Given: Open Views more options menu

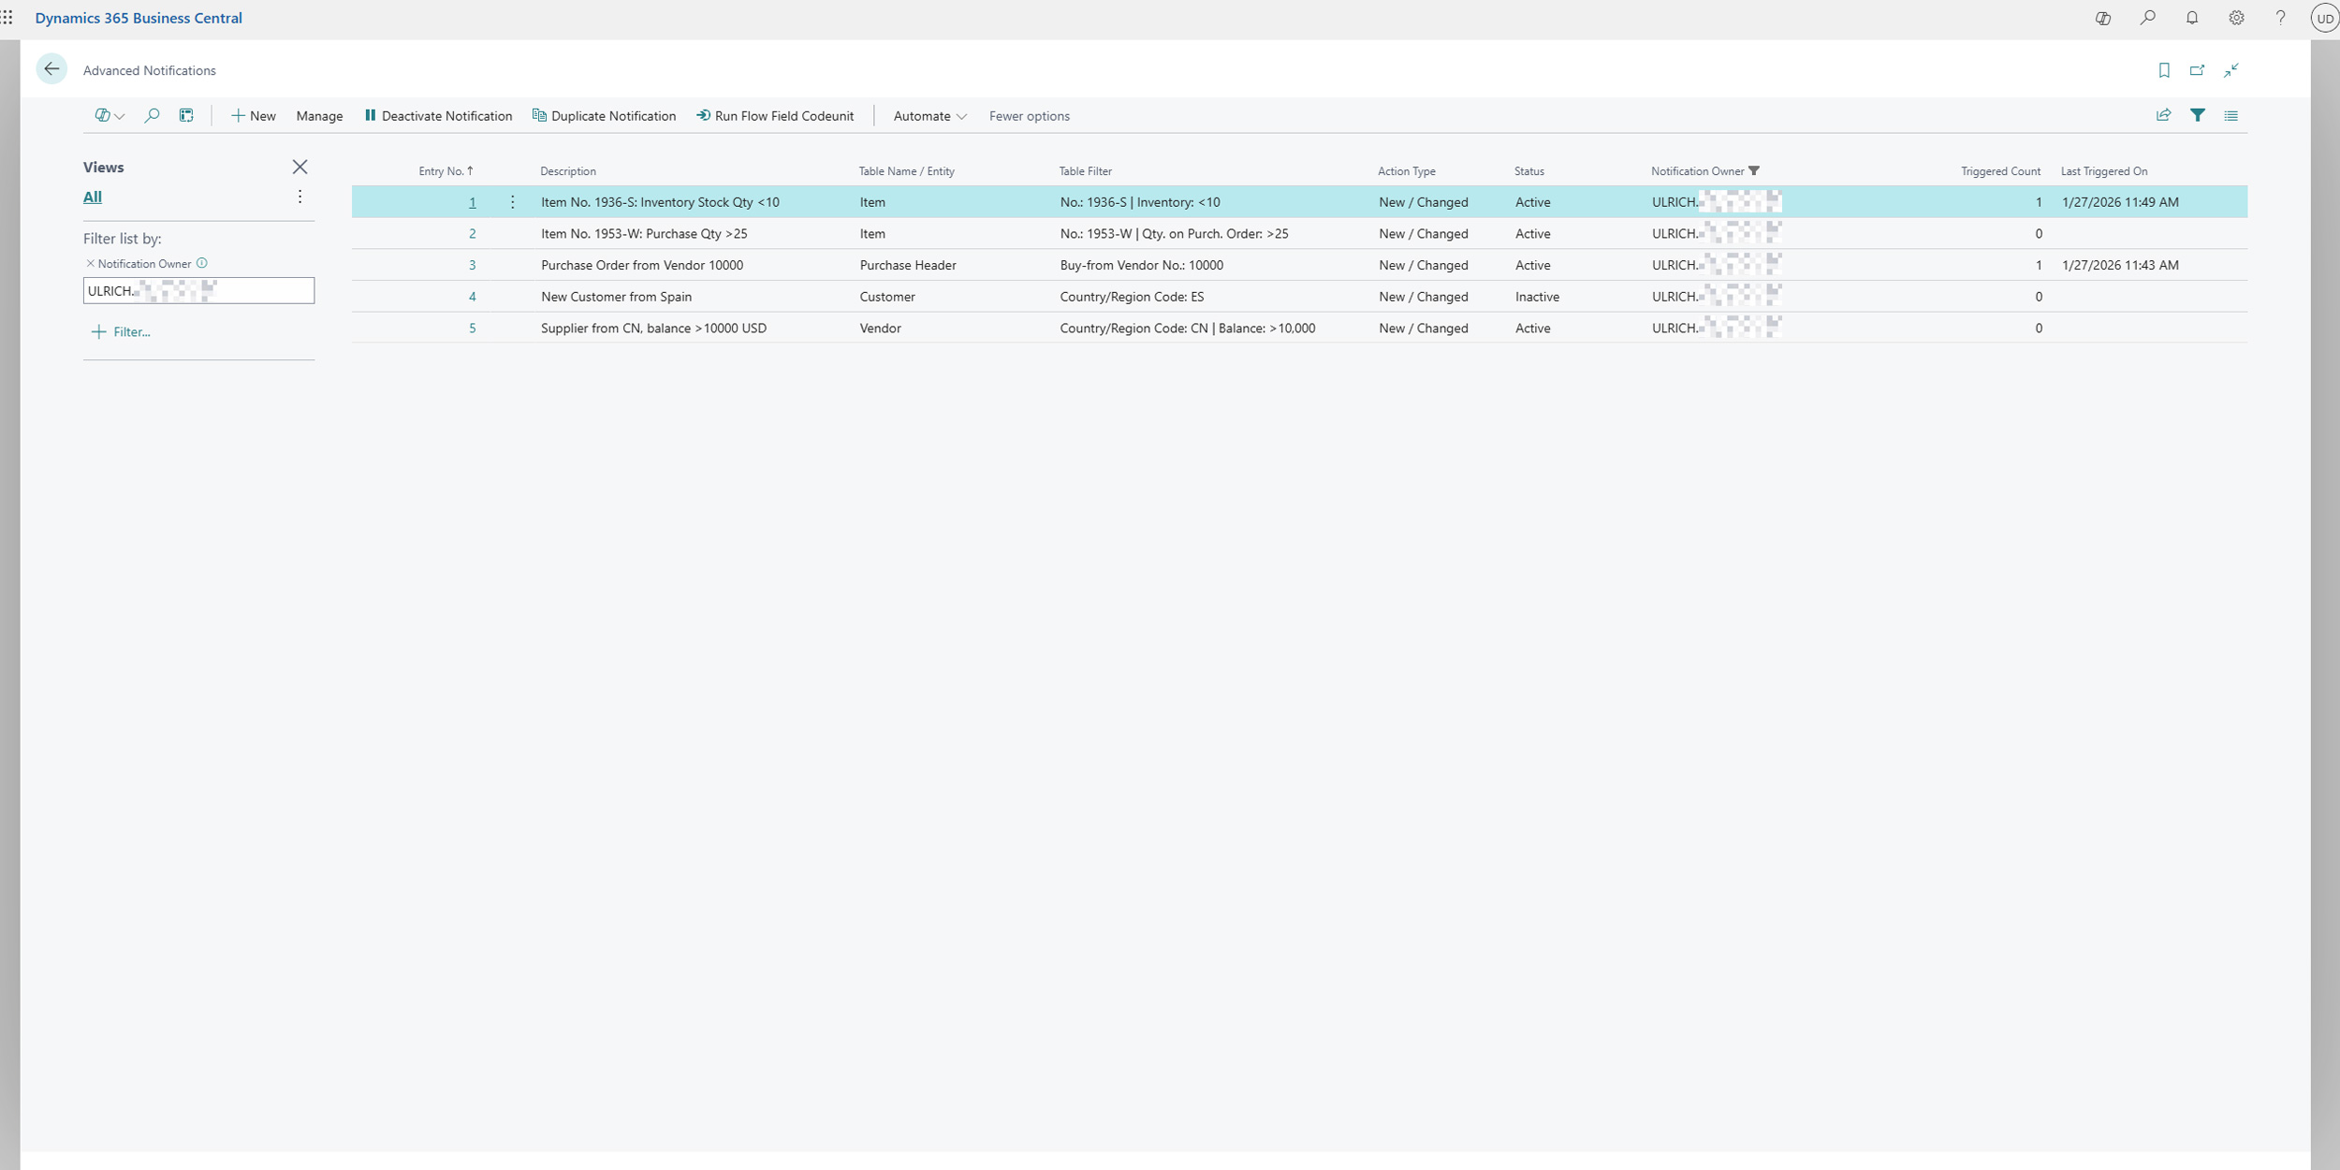Looking at the screenshot, I should point(300,197).
